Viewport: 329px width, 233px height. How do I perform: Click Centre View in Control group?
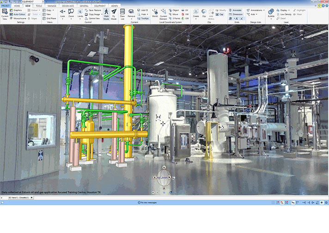point(95,18)
